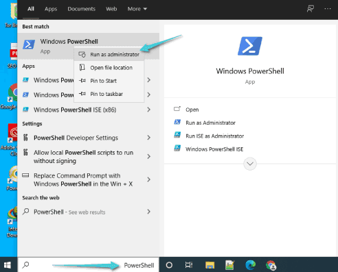Select Allow local PowerShell scripts to run without signing
The height and width of the screenshot is (272, 338).
(x=88, y=156)
